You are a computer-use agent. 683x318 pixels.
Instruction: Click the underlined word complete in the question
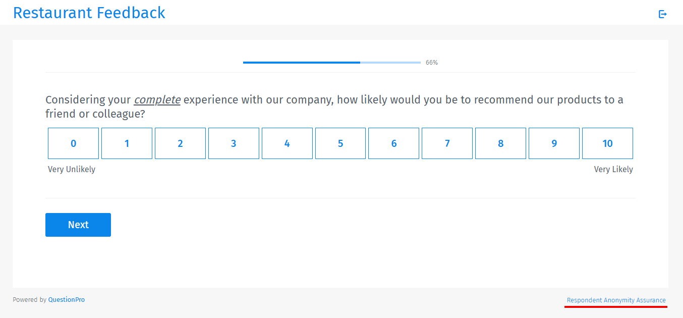click(x=157, y=99)
